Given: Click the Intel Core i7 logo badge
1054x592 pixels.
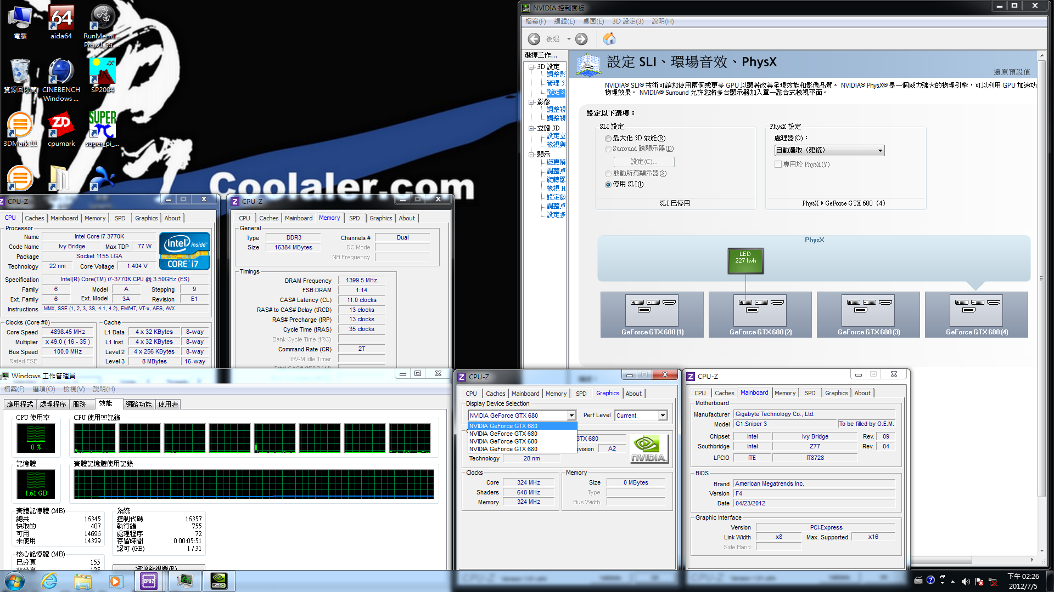Looking at the screenshot, I should (x=185, y=251).
